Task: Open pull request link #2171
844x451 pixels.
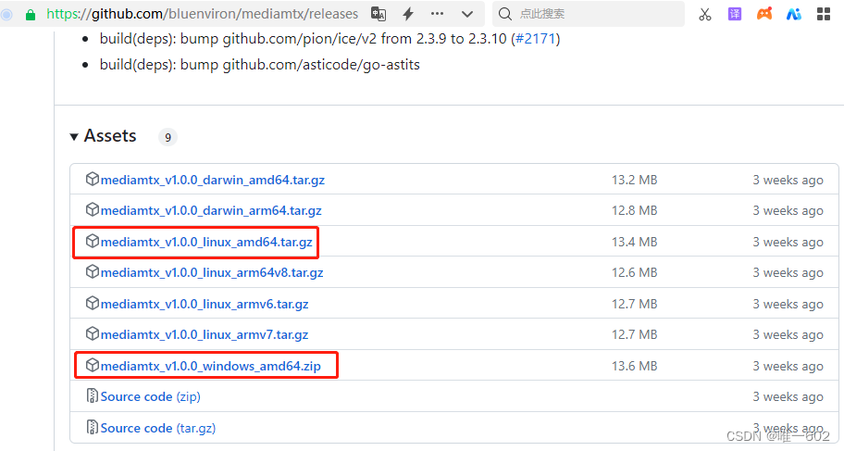Action: [535, 39]
